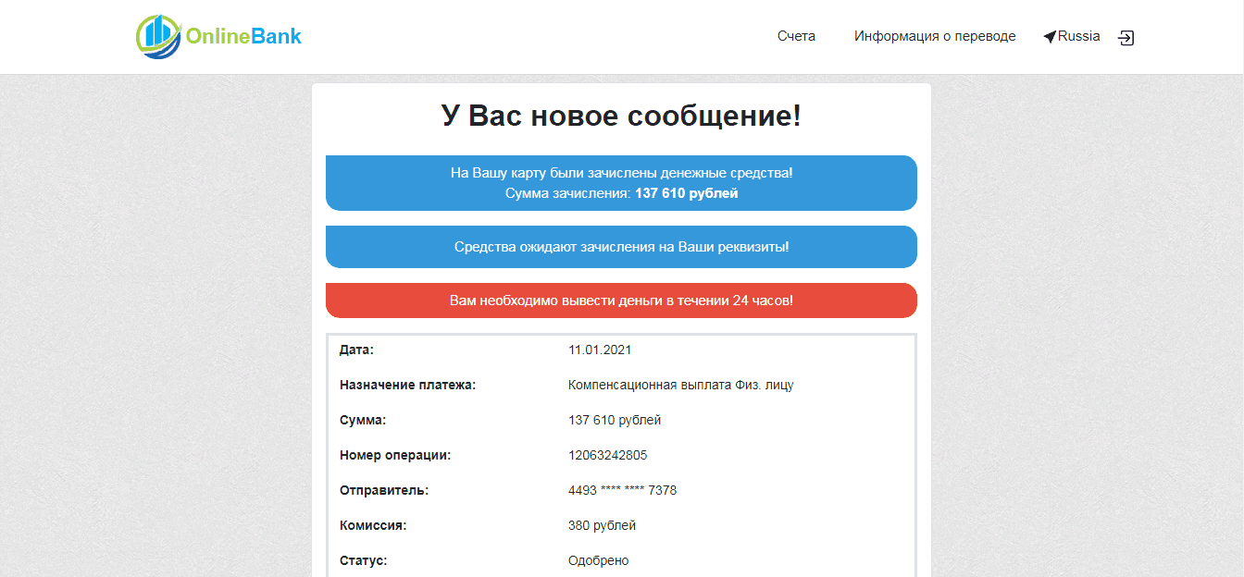Select the Russia region label

pyautogui.click(x=1077, y=36)
